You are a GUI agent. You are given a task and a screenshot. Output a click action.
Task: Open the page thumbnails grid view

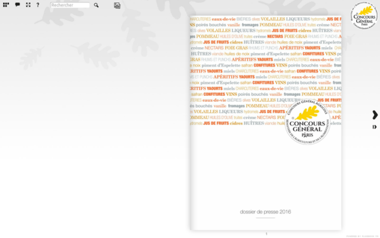[7, 5]
